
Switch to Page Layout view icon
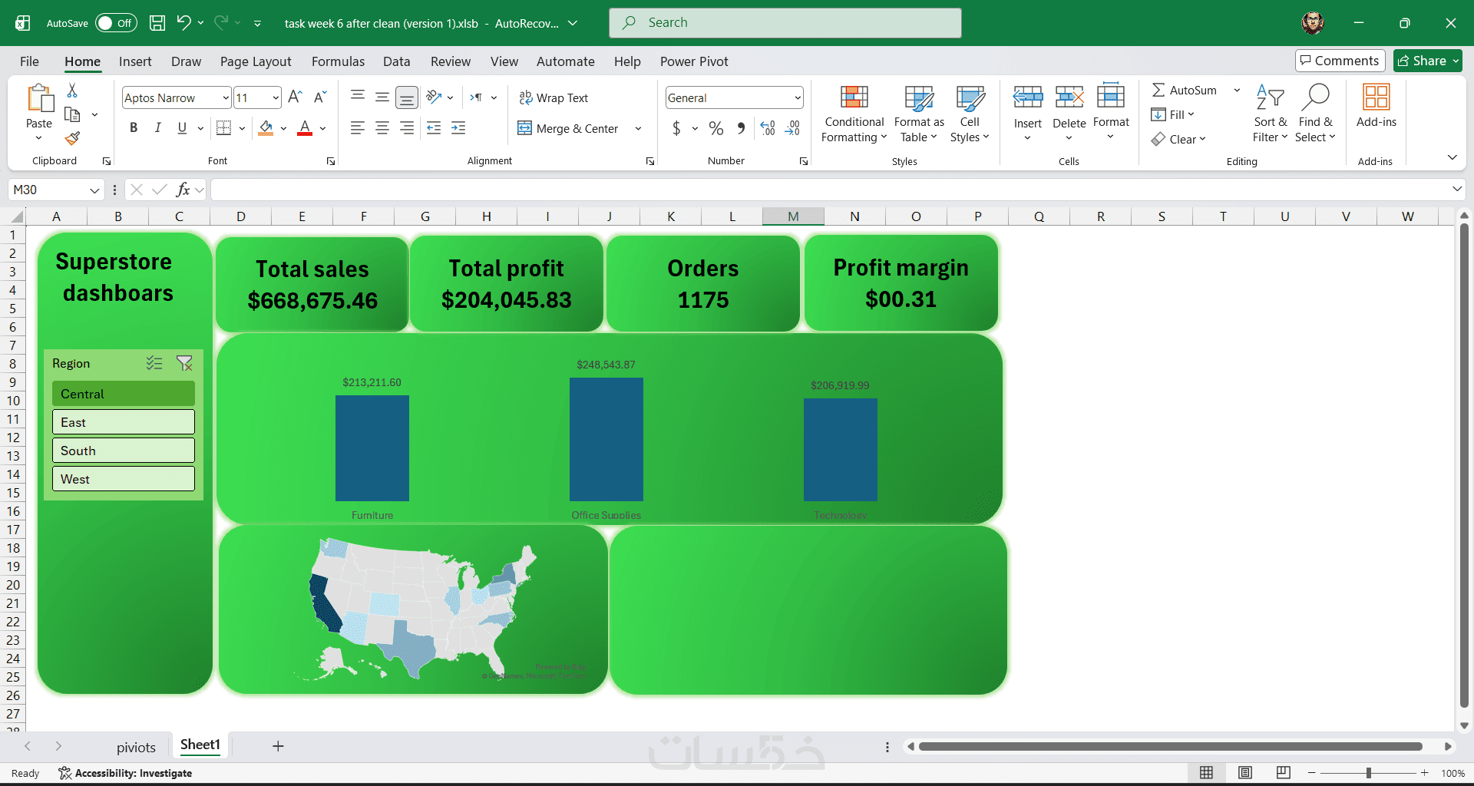pos(1245,773)
